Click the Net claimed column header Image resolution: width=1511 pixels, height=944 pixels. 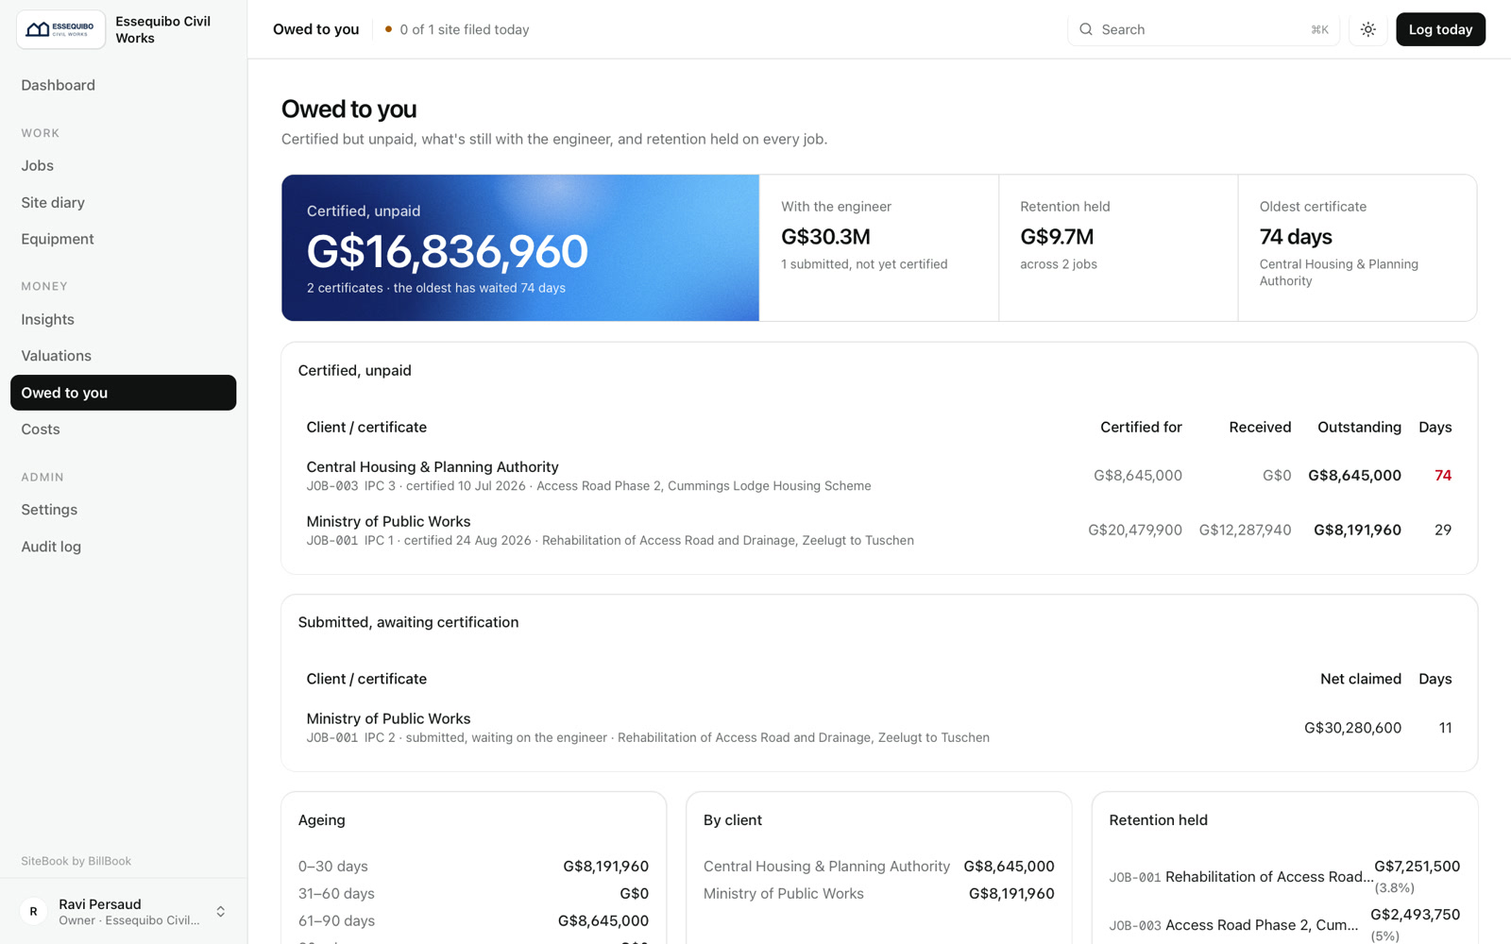click(1360, 679)
